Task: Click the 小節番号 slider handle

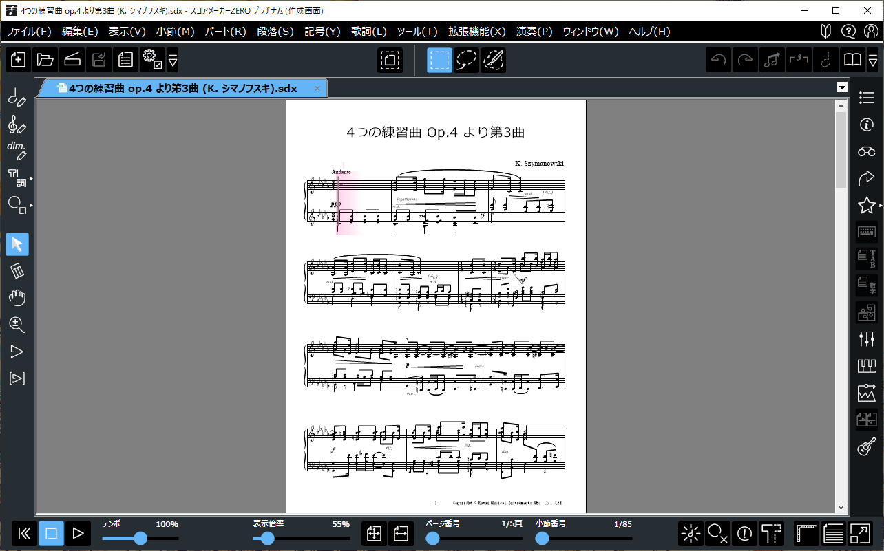Action: coord(542,538)
